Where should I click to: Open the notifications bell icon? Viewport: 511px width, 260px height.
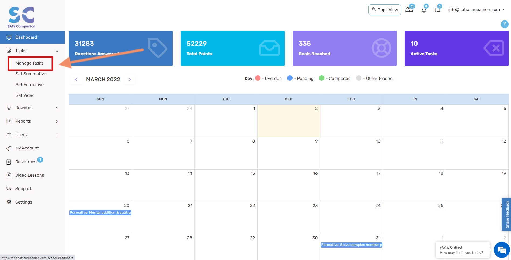click(424, 10)
